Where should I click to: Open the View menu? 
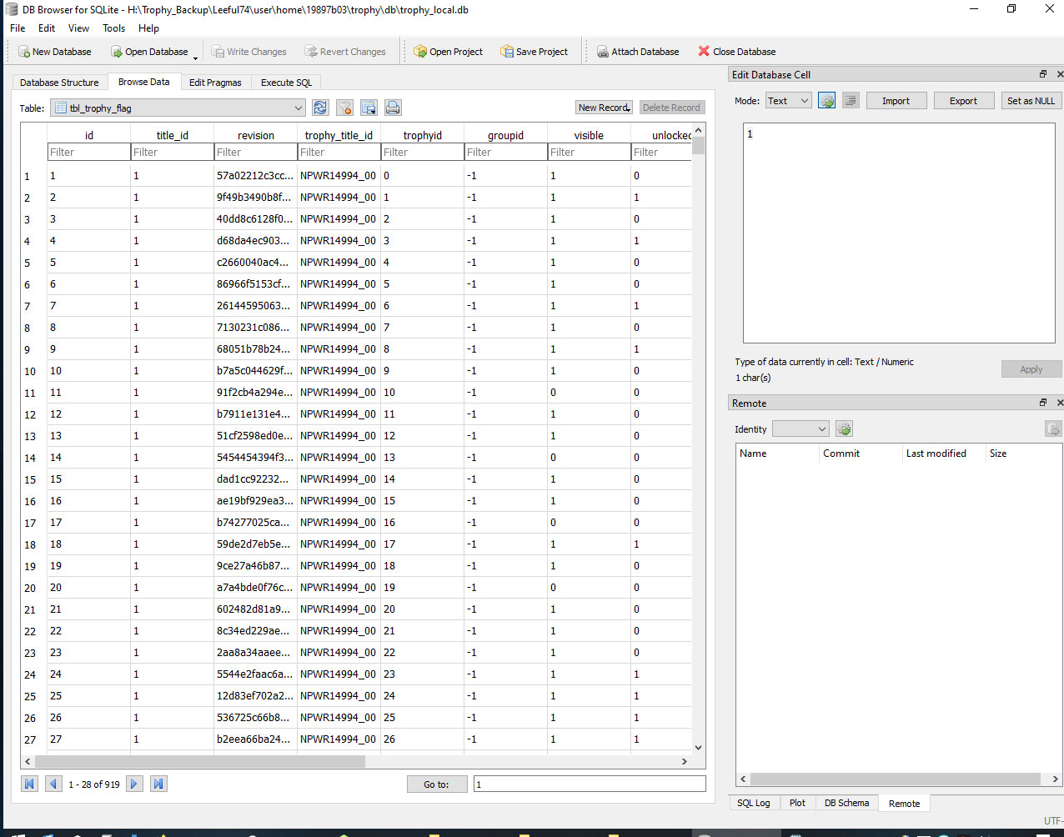[x=78, y=28]
